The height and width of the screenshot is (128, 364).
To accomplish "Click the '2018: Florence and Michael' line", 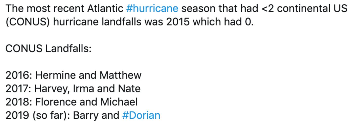I will pos(72,102).
